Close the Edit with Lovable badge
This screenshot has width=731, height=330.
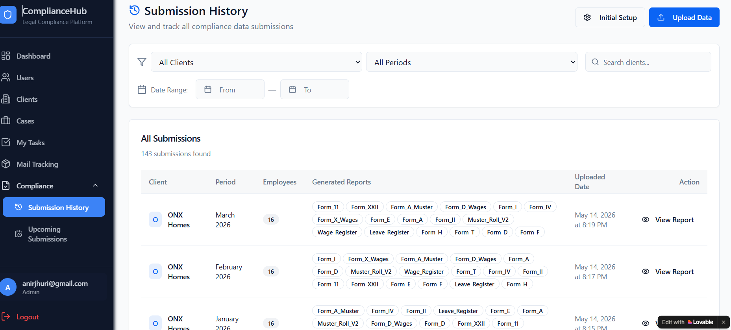723,322
